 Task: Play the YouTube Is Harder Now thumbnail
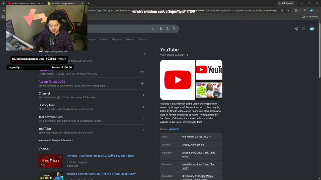tap(51, 176)
